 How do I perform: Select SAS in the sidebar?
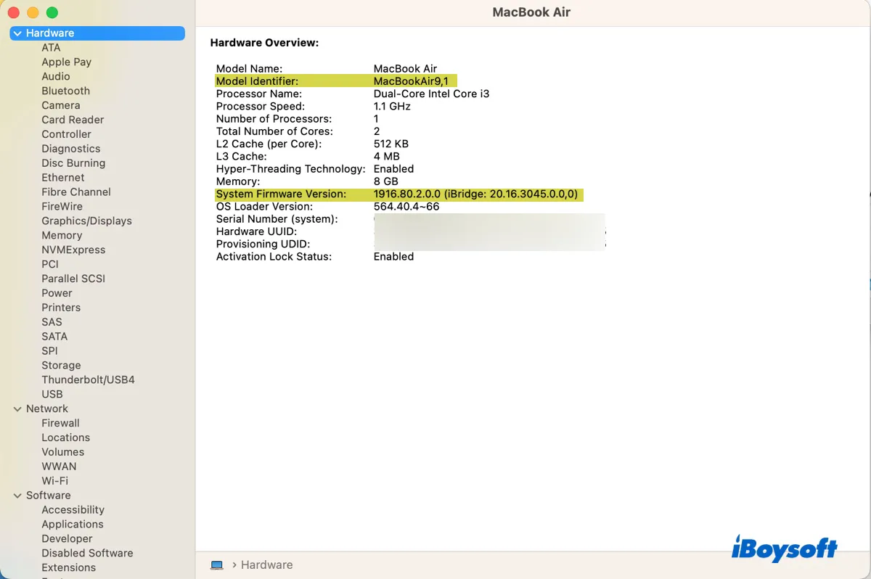point(52,322)
